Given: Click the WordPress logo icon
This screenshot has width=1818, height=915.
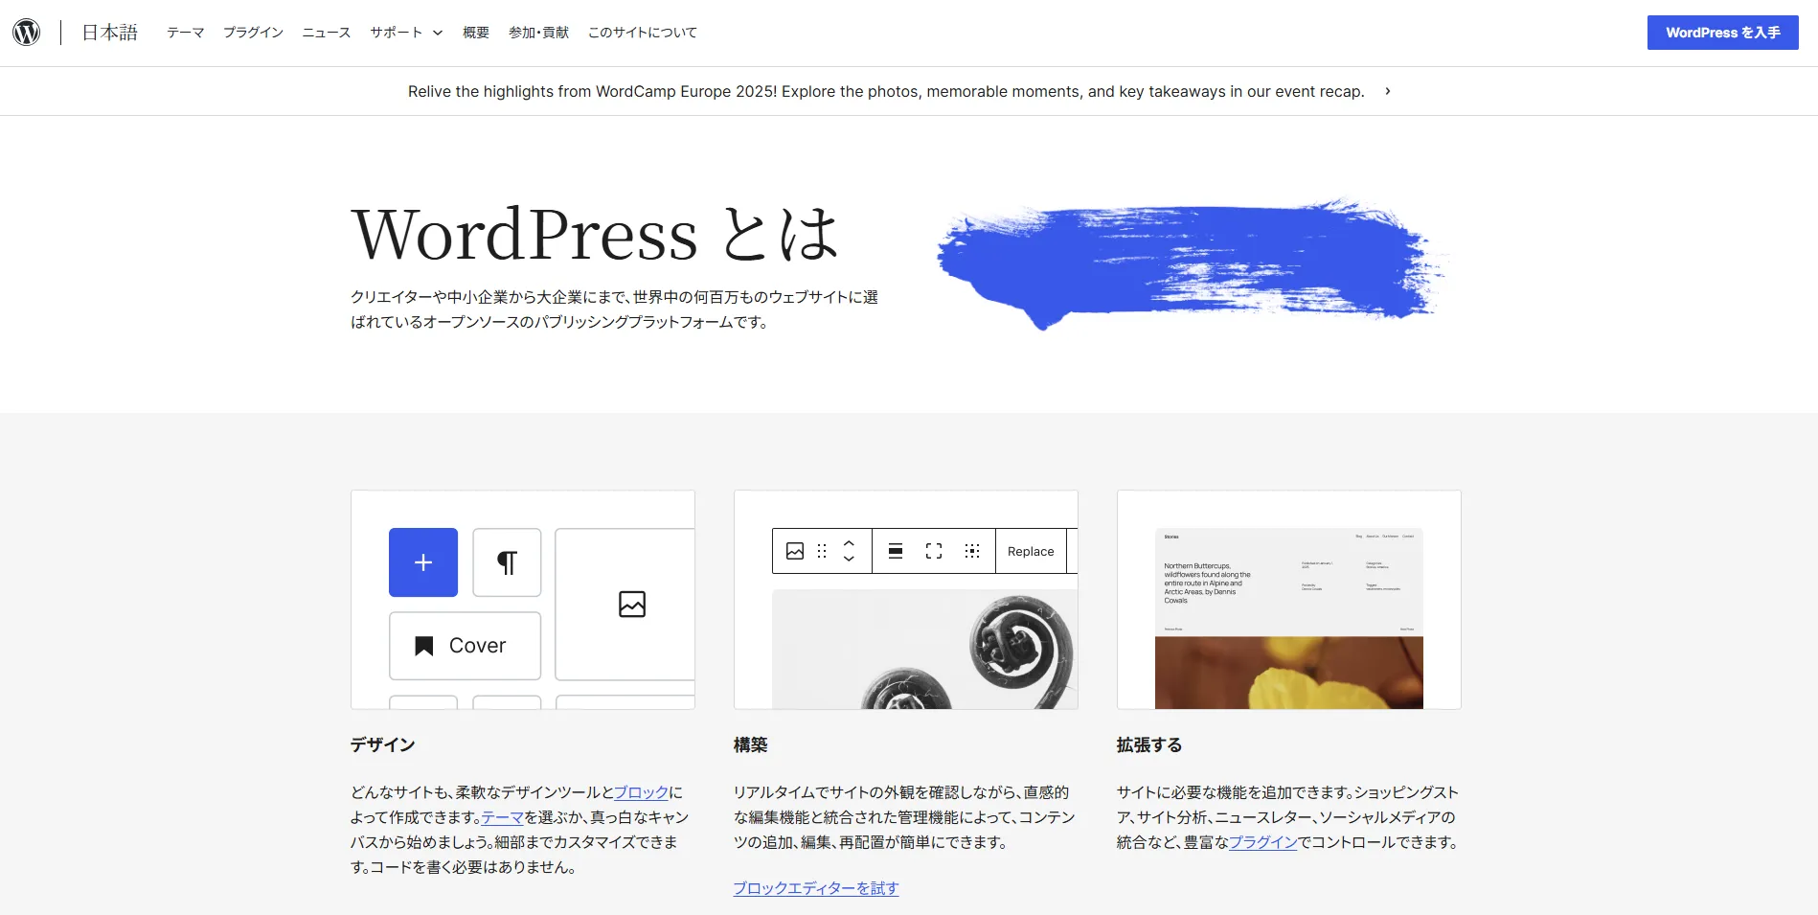Looking at the screenshot, I should click(27, 33).
